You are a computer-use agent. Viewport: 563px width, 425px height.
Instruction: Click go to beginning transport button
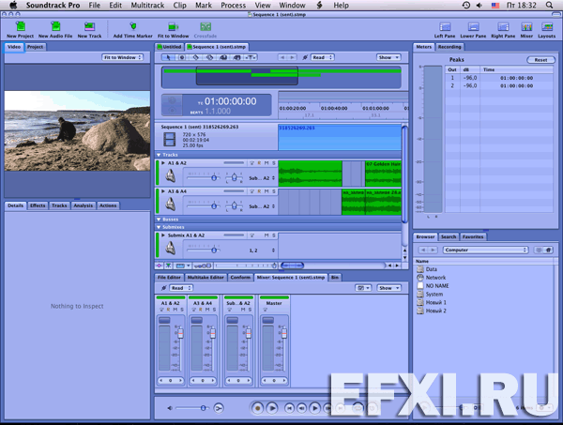coord(289,408)
